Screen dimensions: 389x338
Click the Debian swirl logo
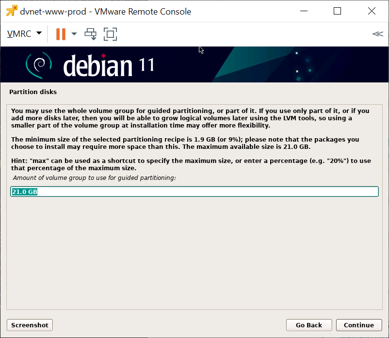[x=38, y=64]
